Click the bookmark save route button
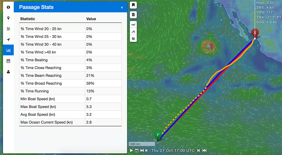The width and height of the screenshot is (282, 155). (133, 5)
